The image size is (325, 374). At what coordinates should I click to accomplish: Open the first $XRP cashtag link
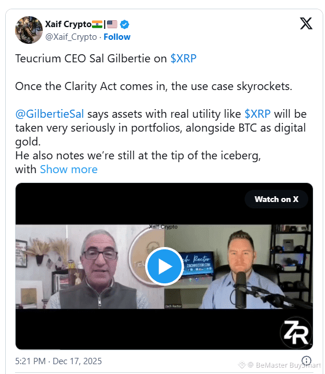(183, 58)
